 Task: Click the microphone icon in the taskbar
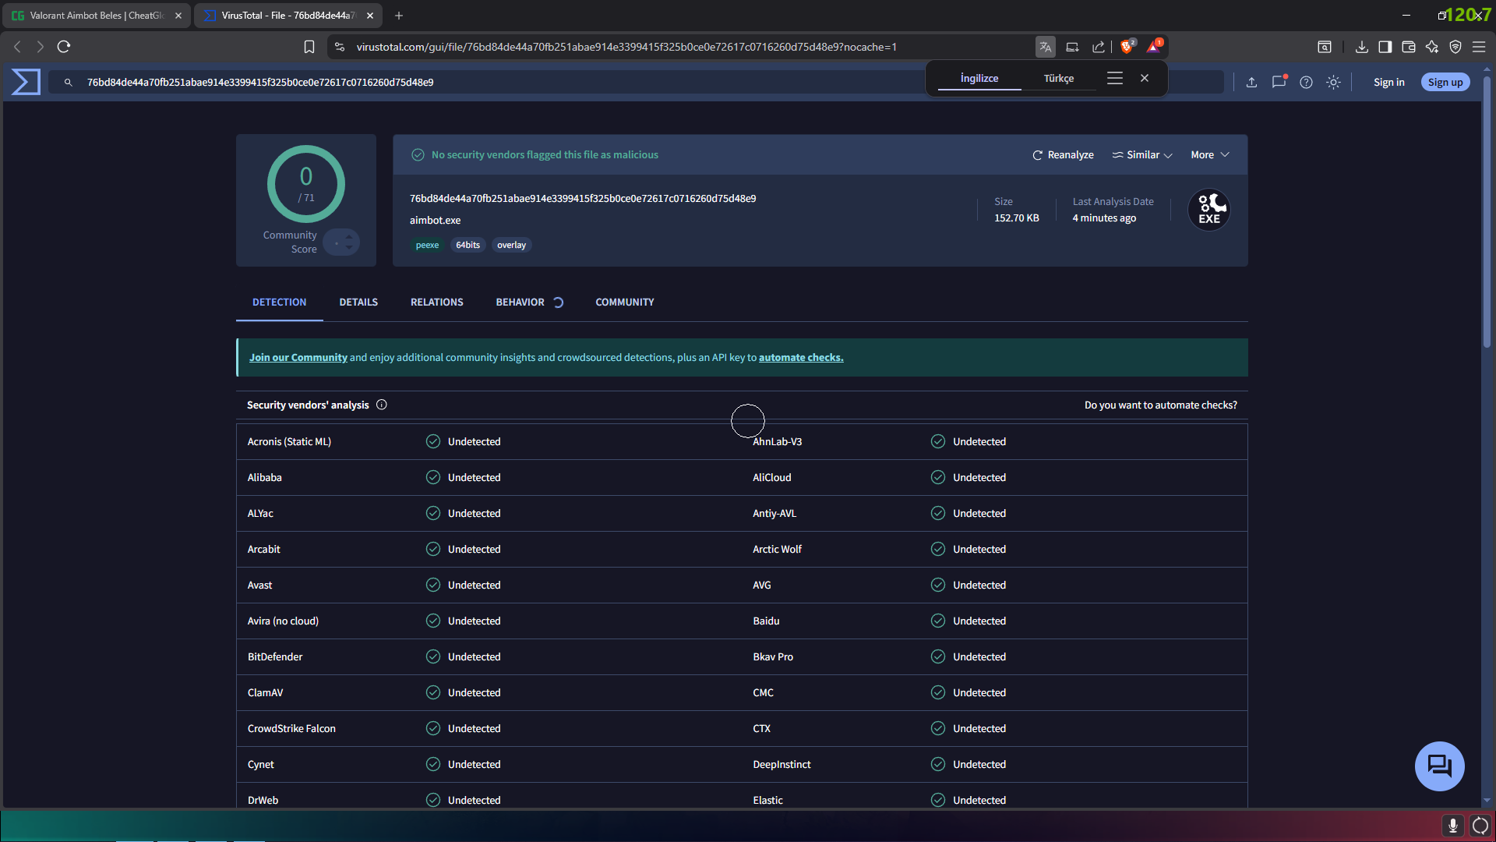point(1452,826)
